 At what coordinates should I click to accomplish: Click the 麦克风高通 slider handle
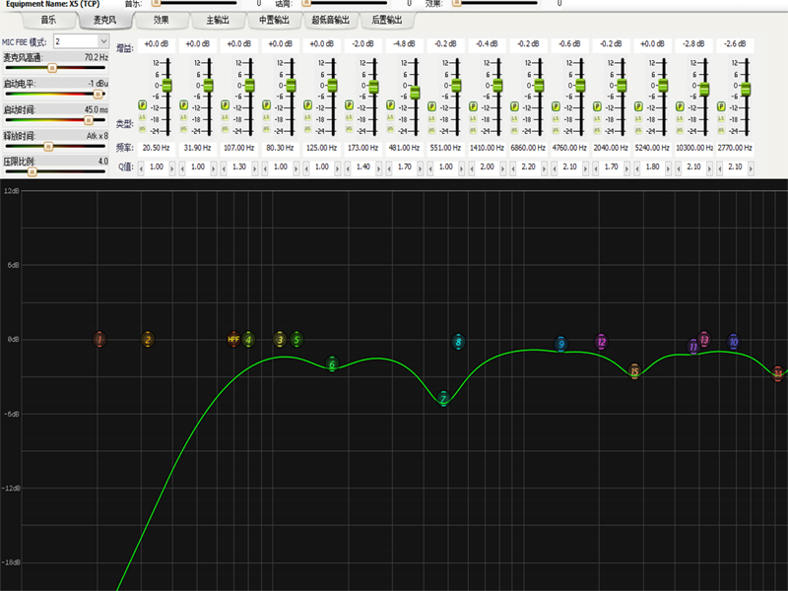(52, 68)
